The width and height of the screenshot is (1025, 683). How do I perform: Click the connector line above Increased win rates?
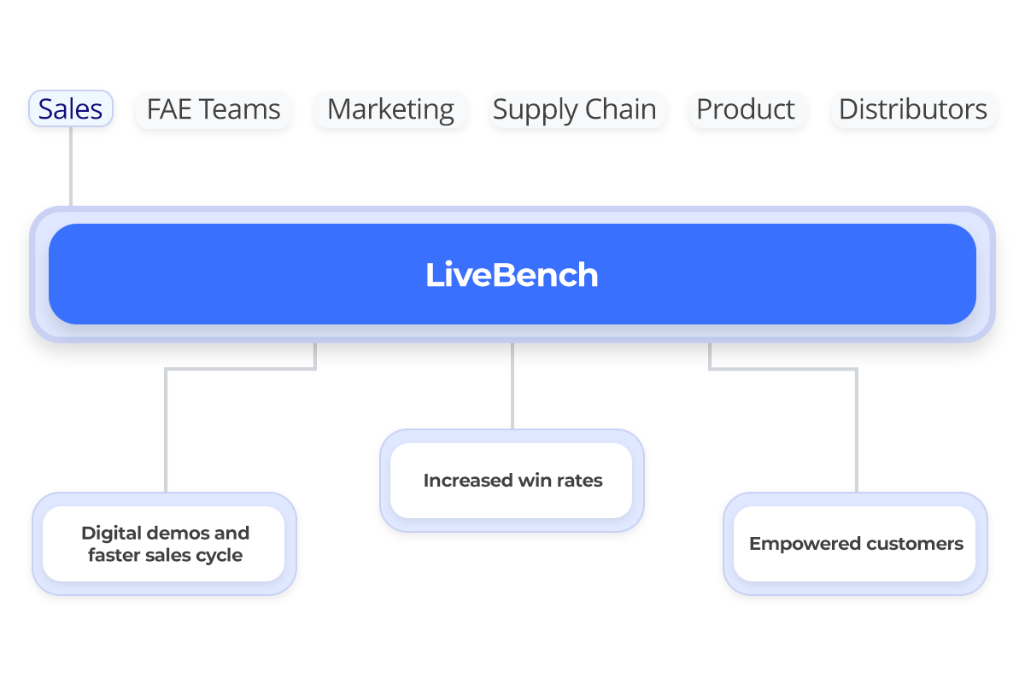tap(512, 384)
